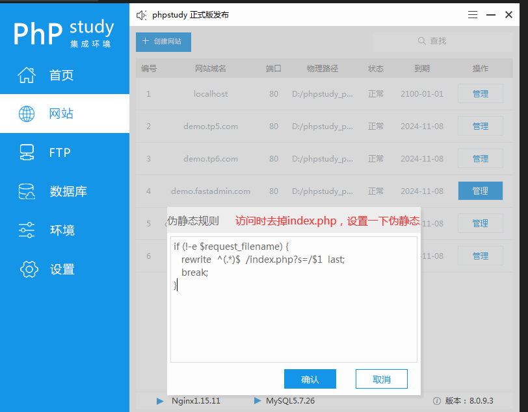The width and height of the screenshot is (528, 412).
Task: Click the database cloud icon
Action: tap(27, 191)
